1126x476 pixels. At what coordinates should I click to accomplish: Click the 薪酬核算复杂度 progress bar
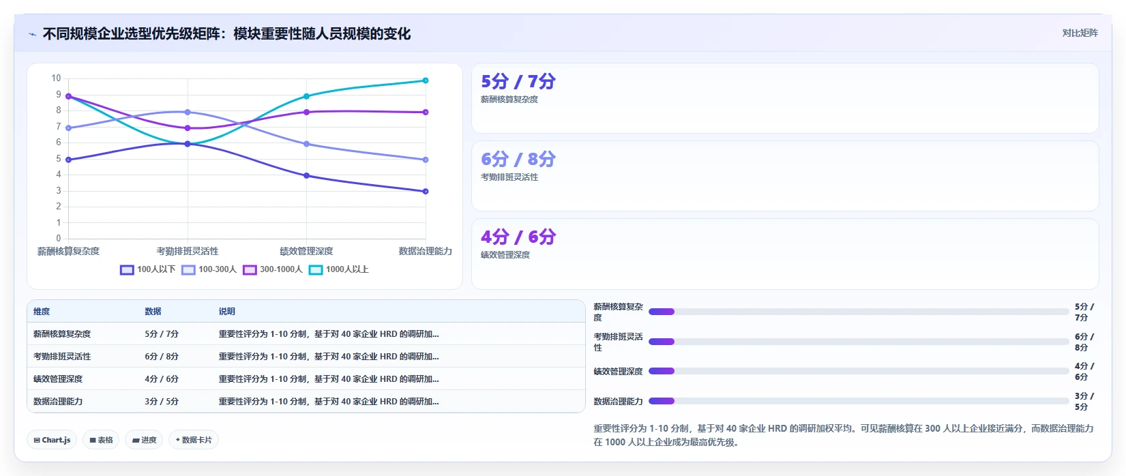[859, 312]
